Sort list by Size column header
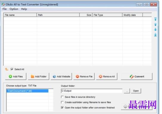Image resolution: width=162 pixels, height=114 pixels. click(86, 15)
